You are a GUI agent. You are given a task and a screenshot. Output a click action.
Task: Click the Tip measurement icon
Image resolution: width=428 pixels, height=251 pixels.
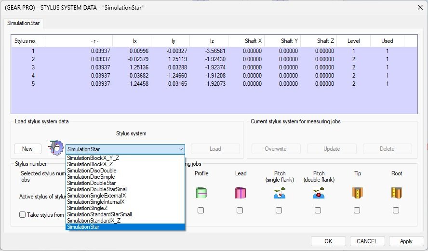357,193
